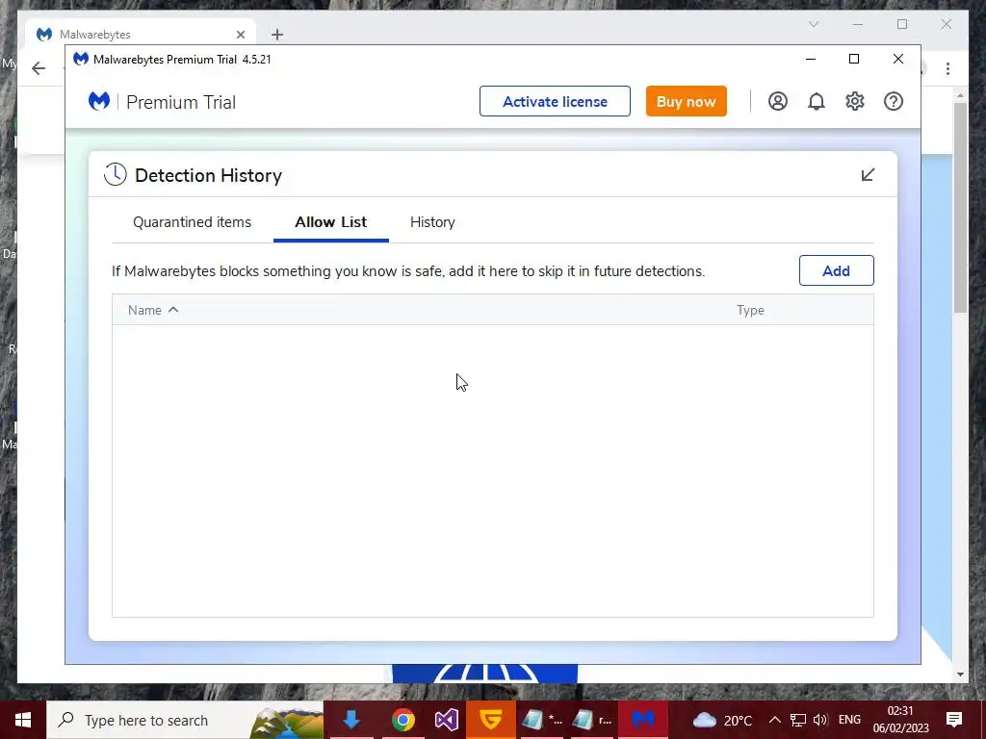Image resolution: width=986 pixels, height=739 pixels.
Task: Click the weather 20°C taskbar widget
Action: (x=722, y=720)
